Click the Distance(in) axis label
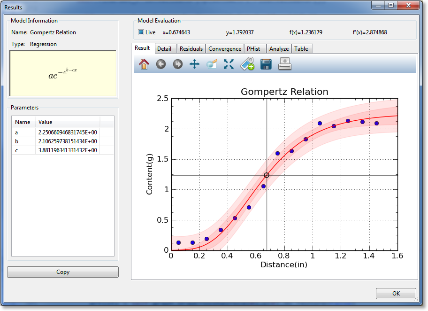Viewport: 428px width, 311px height. pyautogui.click(x=284, y=264)
